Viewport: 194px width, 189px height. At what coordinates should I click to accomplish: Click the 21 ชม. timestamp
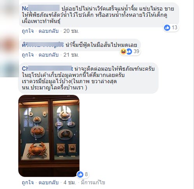pos(71,55)
